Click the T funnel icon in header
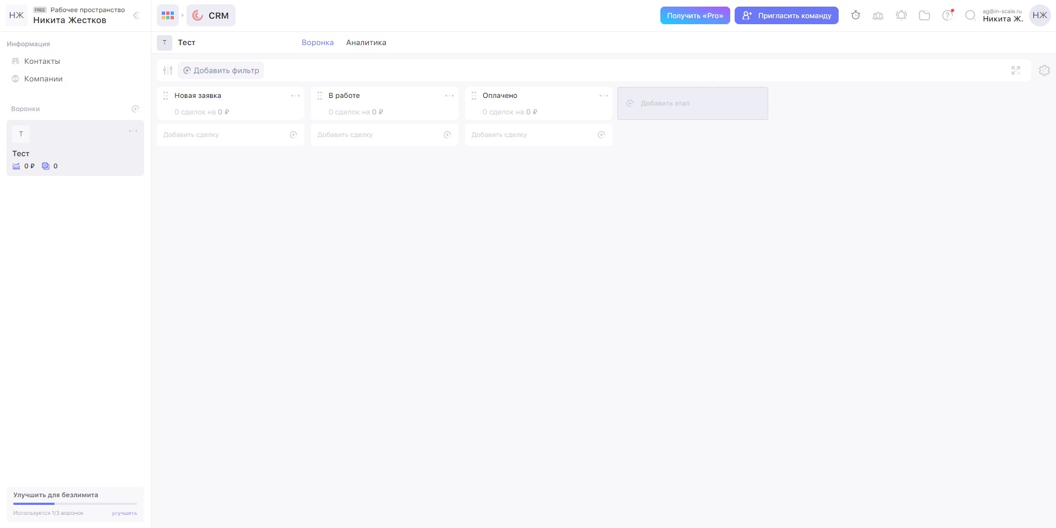Screen dimensions: 1056x528 pos(165,42)
